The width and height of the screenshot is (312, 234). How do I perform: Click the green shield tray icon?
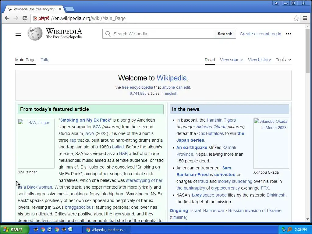click(284, 229)
